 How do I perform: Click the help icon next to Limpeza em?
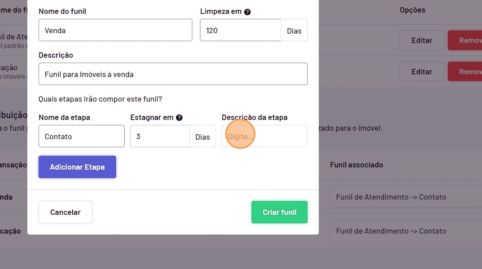click(x=247, y=12)
